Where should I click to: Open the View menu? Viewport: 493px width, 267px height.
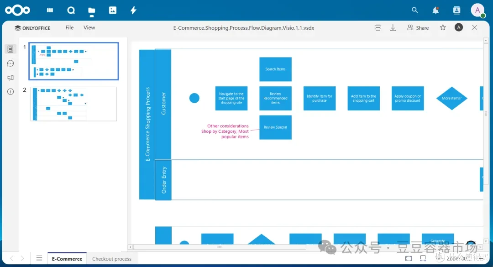[x=89, y=28]
